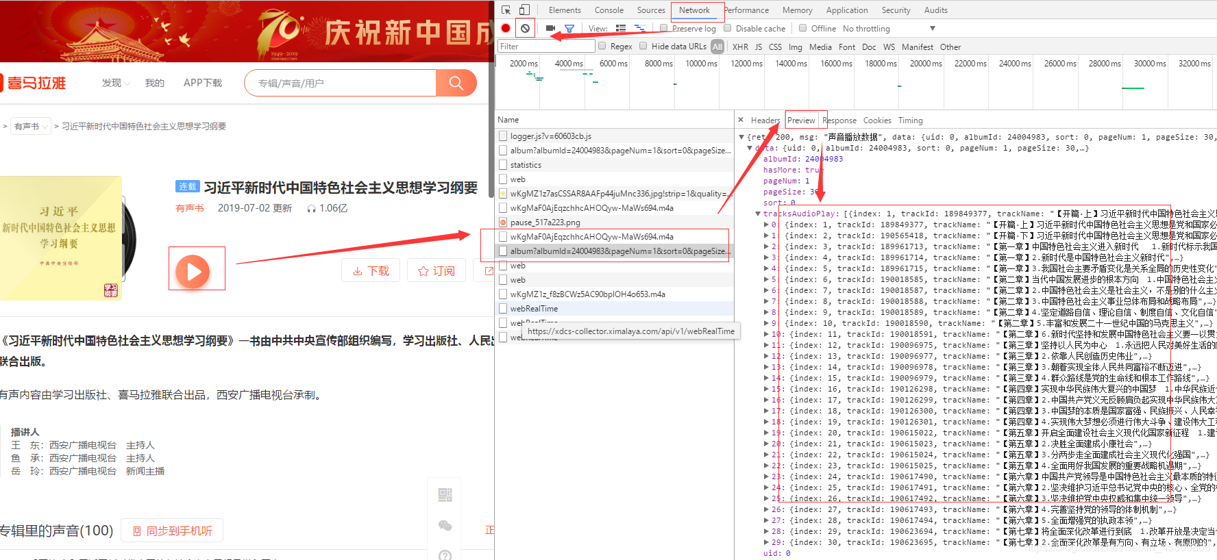The width and height of the screenshot is (1217, 560).
Task: Click the album cover thumbnail
Action: (x=61, y=238)
